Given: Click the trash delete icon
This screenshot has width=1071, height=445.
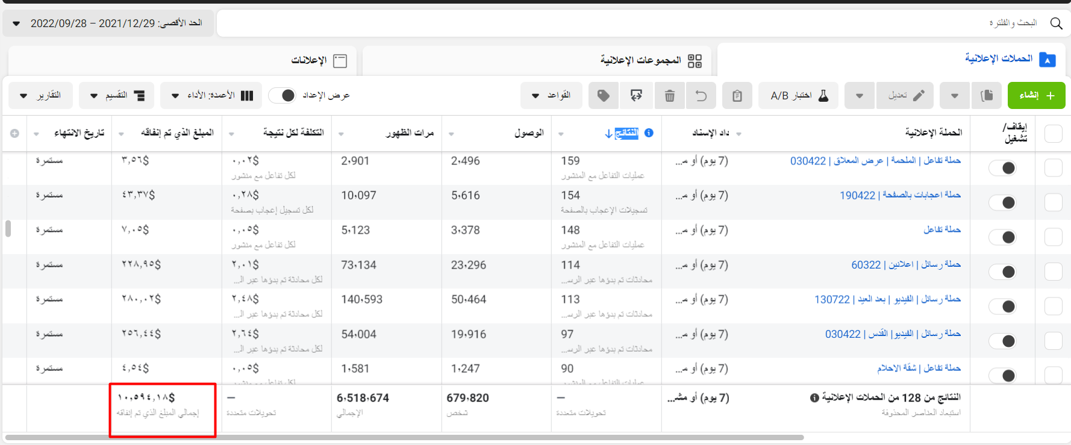Looking at the screenshot, I should click(x=669, y=96).
